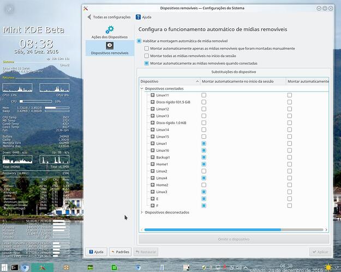
Task: Select Dispositivos removíveis in sidebar
Action: click(110, 48)
